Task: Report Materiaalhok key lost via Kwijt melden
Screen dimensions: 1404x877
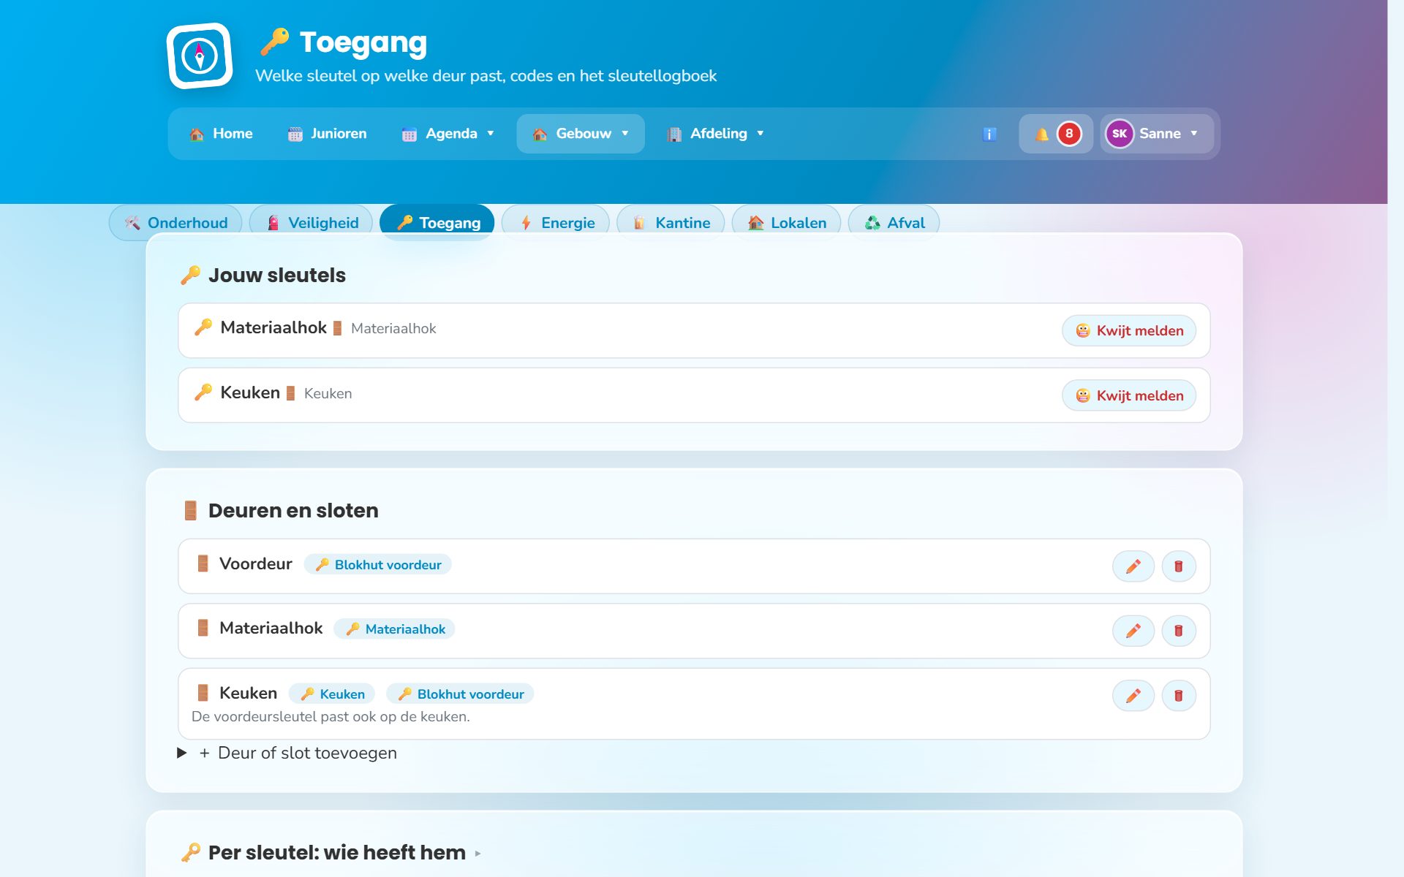Action: pyautogui.click(x=1128, y=331)
